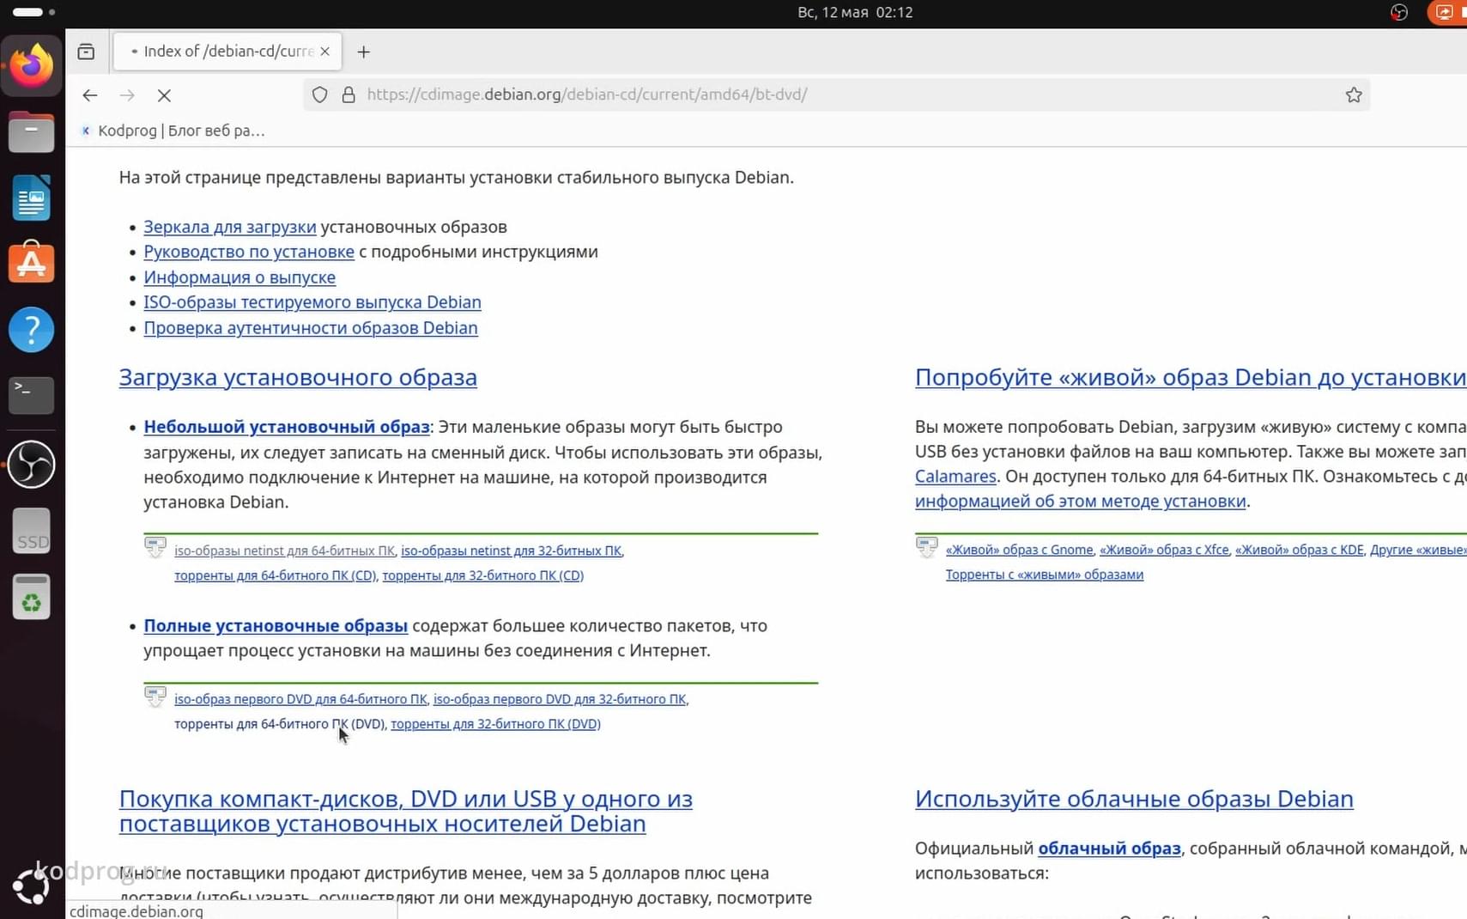Click the browser Forward arrow

[127, 95]
